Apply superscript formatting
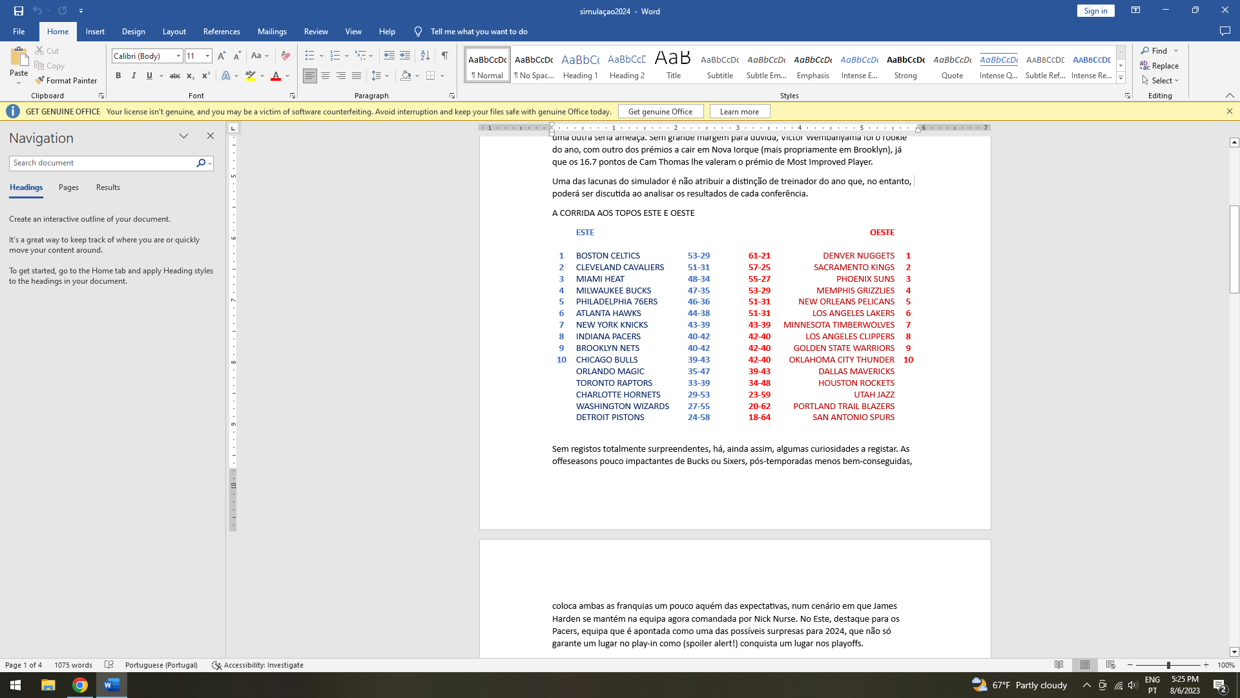The image size is (1240, 698). pos(205,76)
